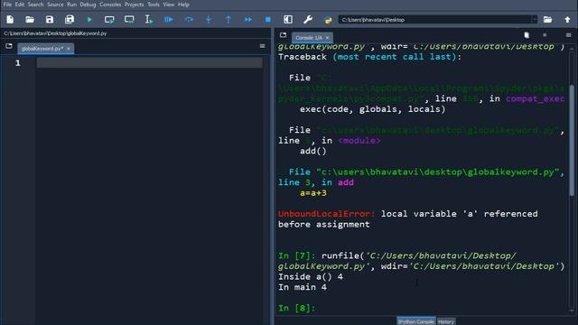The height and width of the screenshot is (325, 578).
Task: Open the Source menu
Action: 55,5
